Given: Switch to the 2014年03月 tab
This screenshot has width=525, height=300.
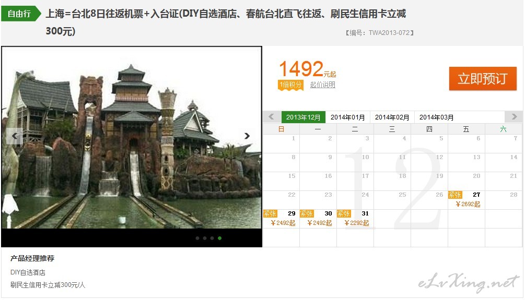Looking at the screenshot, I should (x=437, y=117).
